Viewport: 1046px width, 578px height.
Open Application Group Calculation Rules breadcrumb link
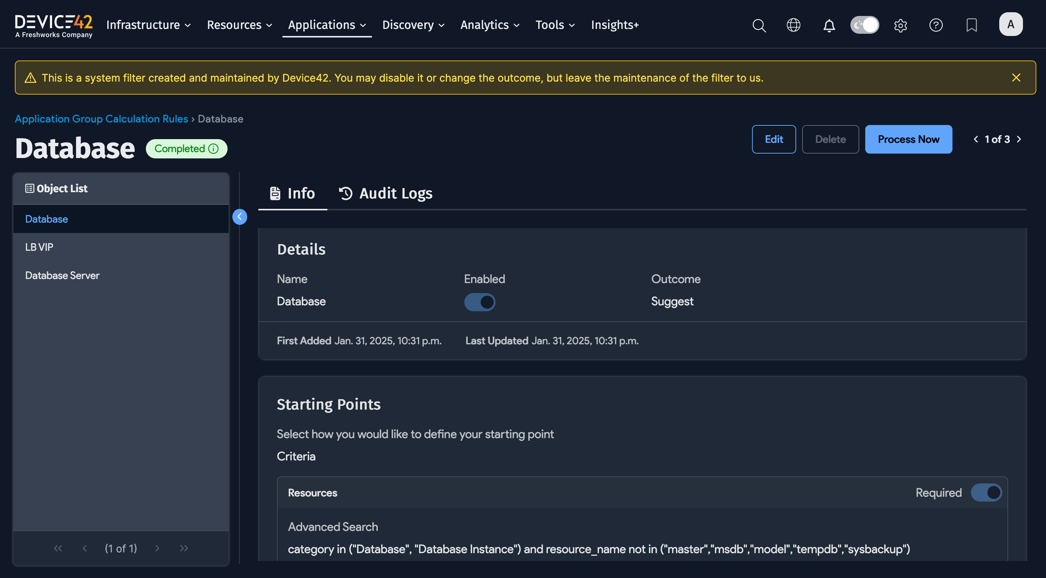coord(101,119)
